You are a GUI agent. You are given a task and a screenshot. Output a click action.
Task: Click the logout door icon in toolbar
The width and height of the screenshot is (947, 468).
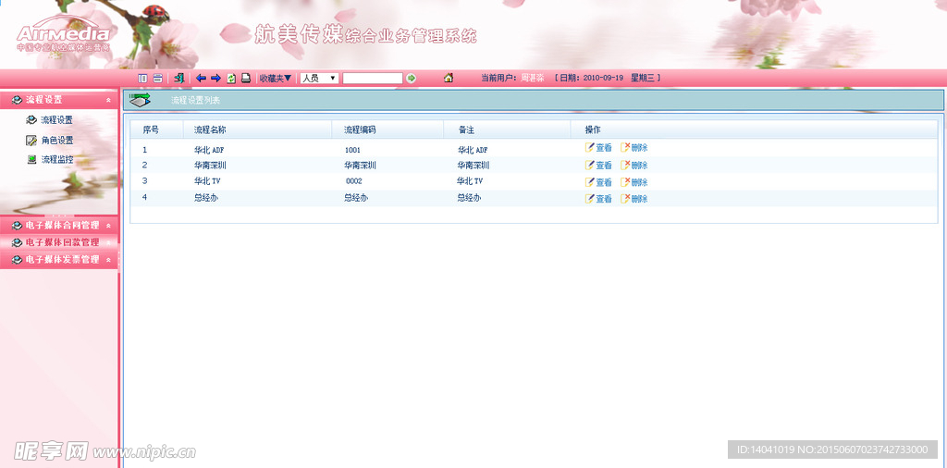178,79
